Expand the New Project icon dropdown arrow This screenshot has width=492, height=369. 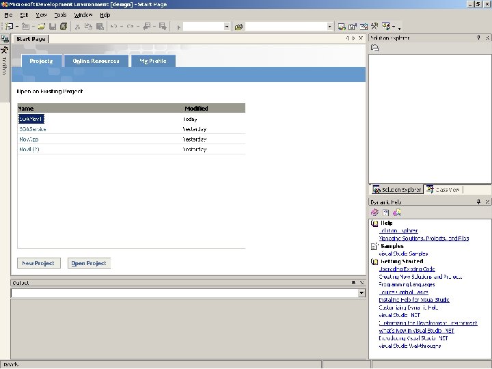[17, 27]
